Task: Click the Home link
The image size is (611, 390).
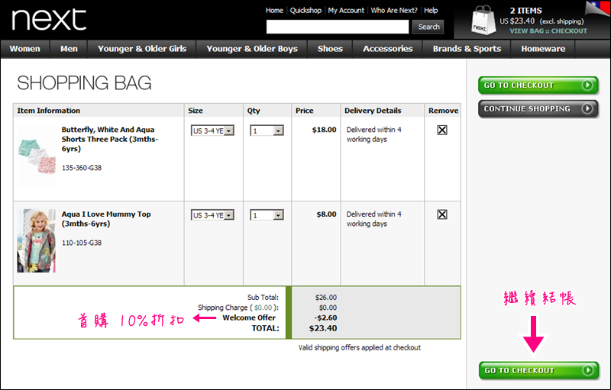Action: point(274,11)
